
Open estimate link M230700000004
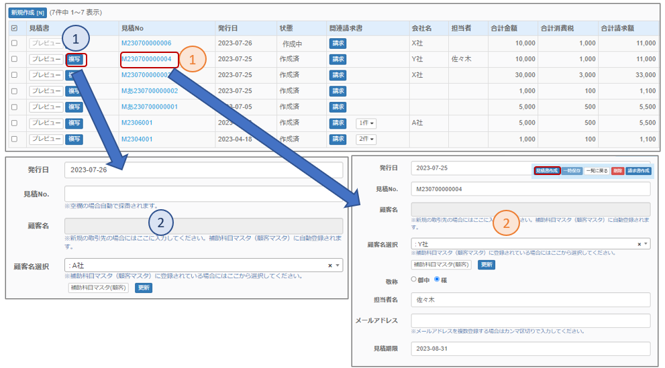pos(146,59)
